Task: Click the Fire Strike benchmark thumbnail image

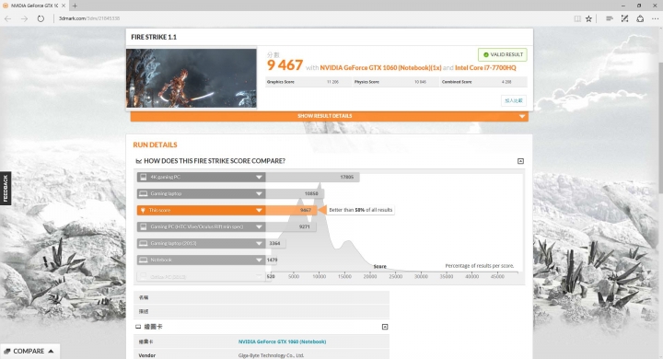Action: point(192,78)
